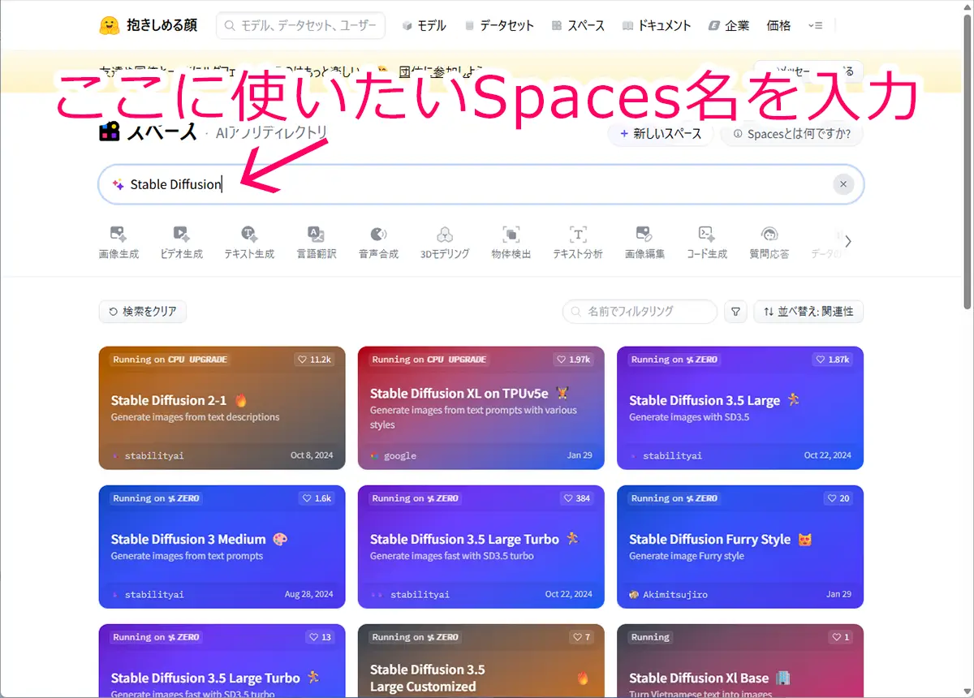Select the コード生成 category icon
Screen dimensions: 974x698
tap(706, 235)
